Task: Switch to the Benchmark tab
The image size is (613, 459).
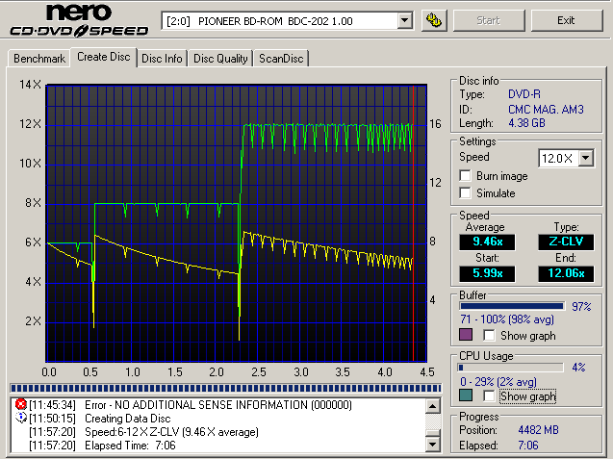Action: [39, 59]
